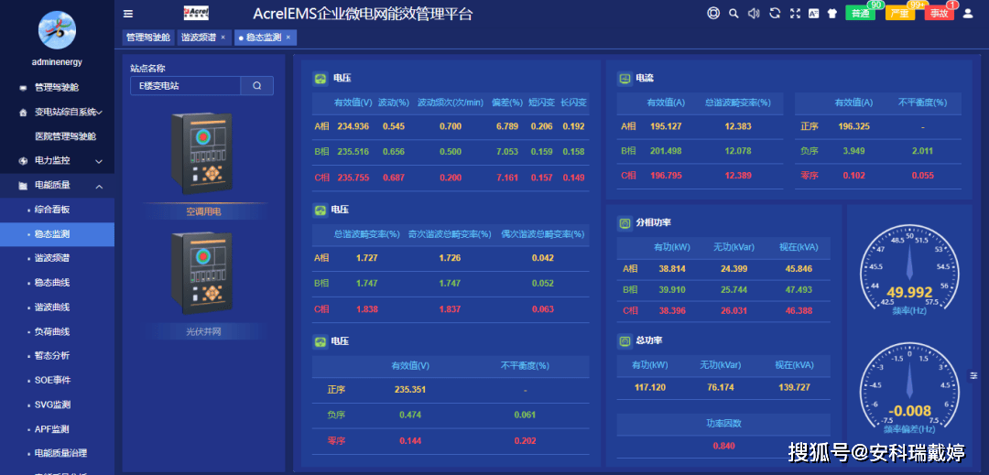Open 医院管理驾驶舱 in the sidebar
989x475 pixels.
coord(66,136)
